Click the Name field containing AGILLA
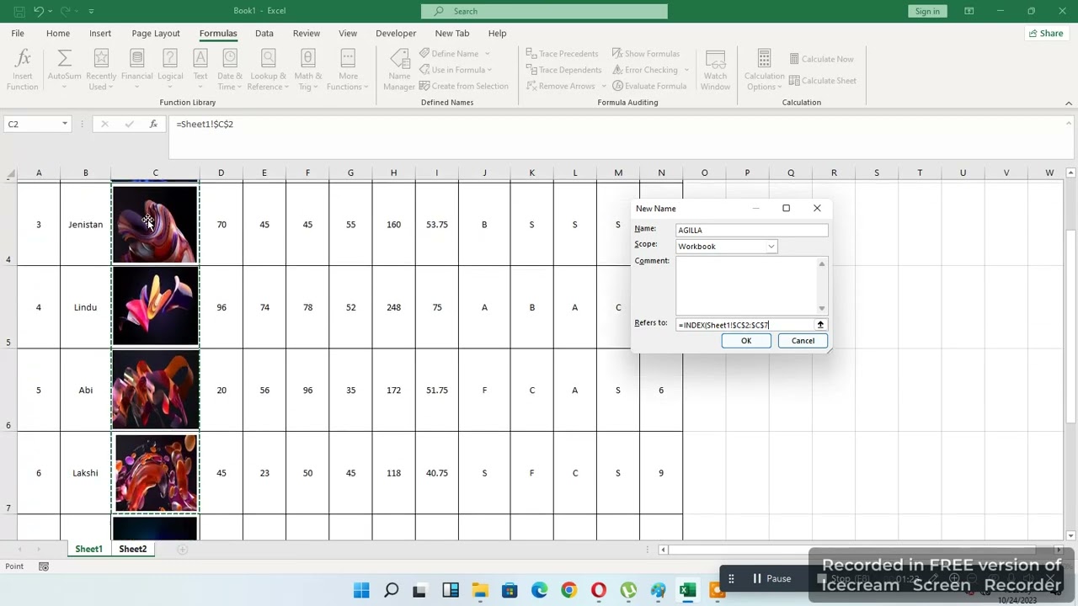This screenshot has height=606, width=1078. click(x=752, y=230)
